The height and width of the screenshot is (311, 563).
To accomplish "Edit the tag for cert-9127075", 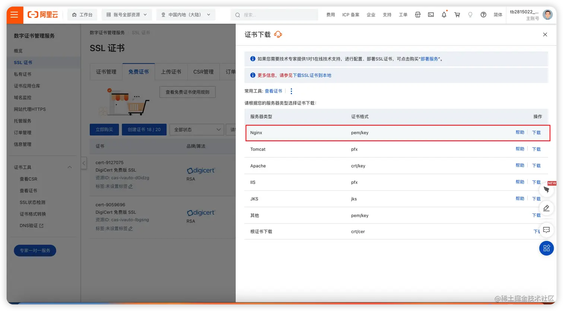I will [130, 187].
